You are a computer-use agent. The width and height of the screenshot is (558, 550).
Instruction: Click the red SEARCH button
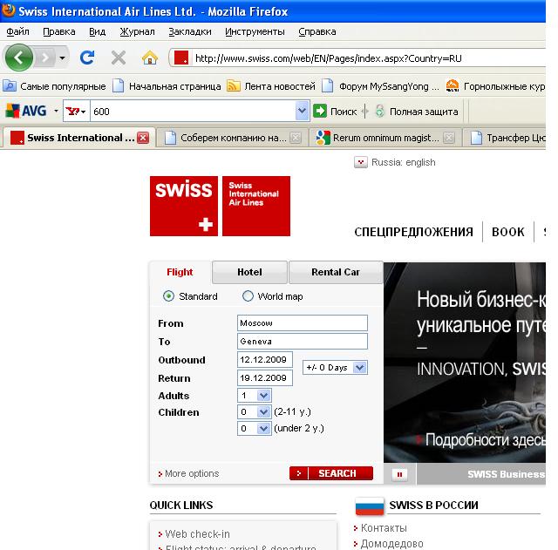(331, 473)
